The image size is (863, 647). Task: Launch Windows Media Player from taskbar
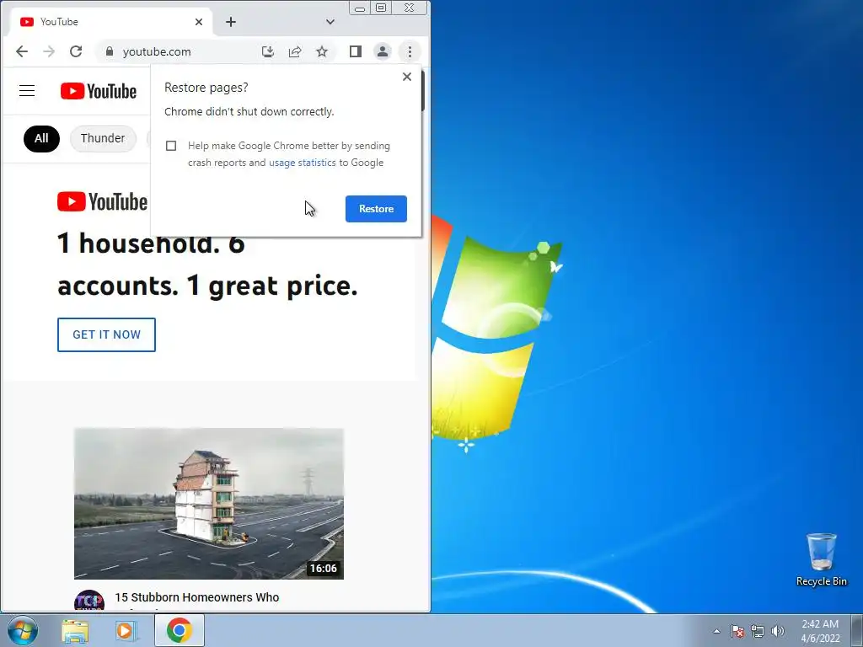point(126,630)
